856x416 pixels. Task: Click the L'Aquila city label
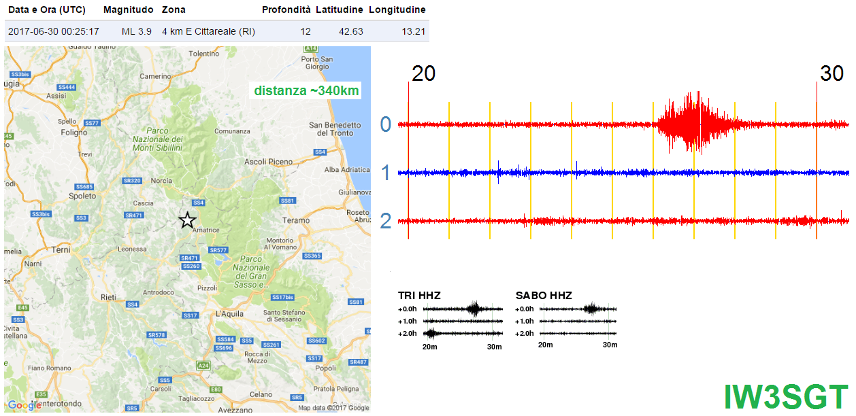pos(229,314)
